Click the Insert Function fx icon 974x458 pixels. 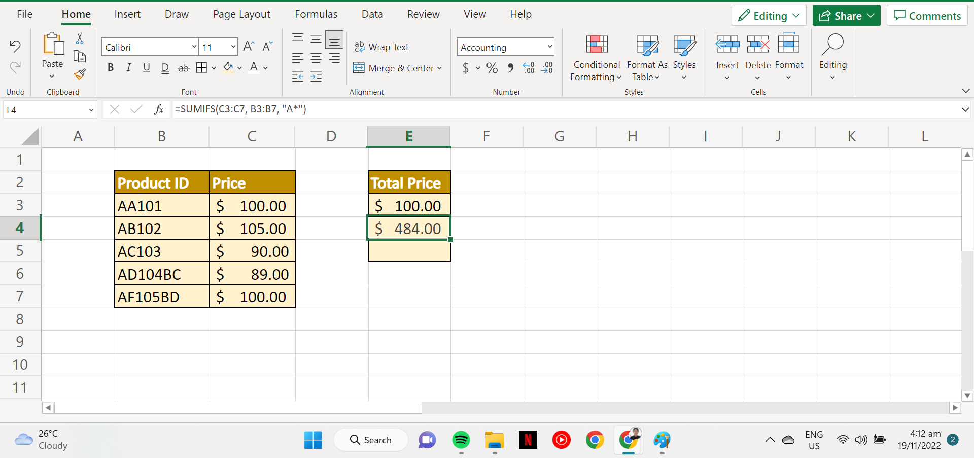[159, 109]
